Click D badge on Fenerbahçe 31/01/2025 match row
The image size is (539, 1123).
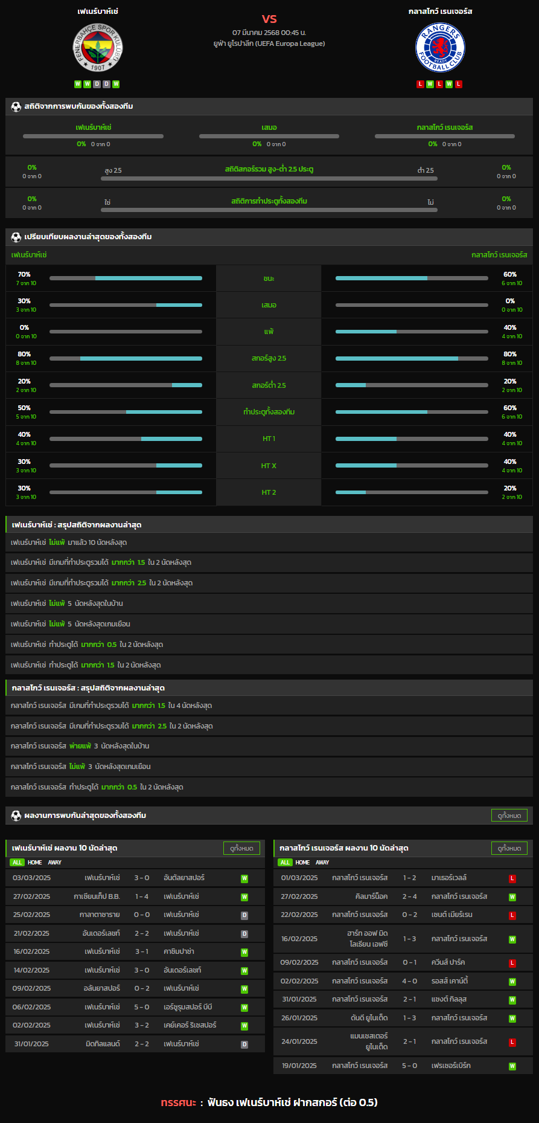click(x=244, y=1044)
